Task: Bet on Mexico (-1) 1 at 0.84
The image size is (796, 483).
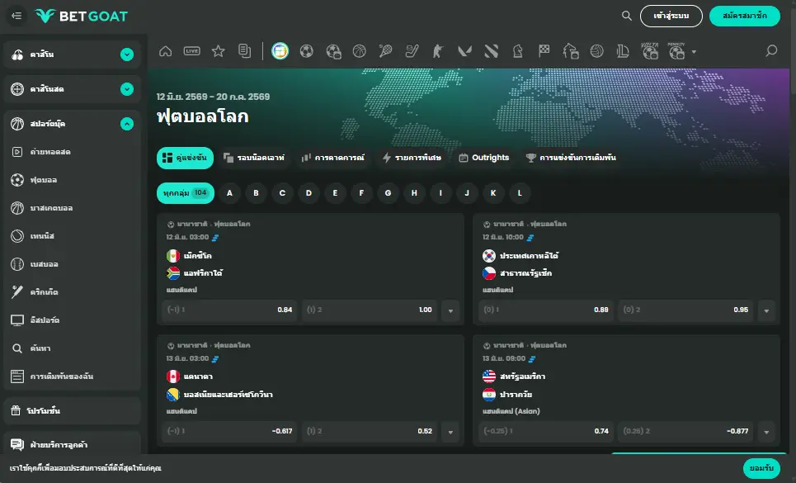Action: [x=229, y=310]
